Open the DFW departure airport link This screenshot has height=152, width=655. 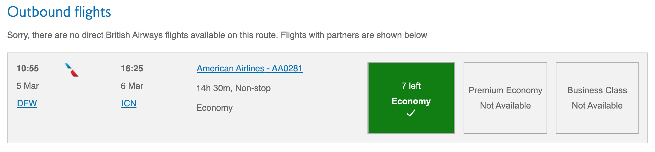click(27, 103)
